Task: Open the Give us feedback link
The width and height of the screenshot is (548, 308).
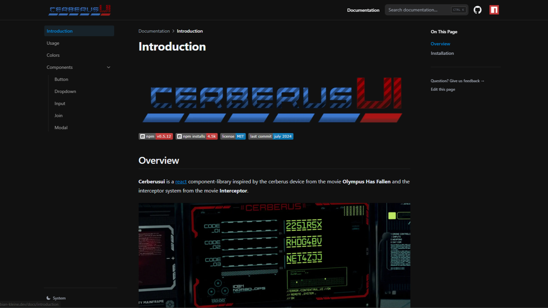Action: point(457,81)
